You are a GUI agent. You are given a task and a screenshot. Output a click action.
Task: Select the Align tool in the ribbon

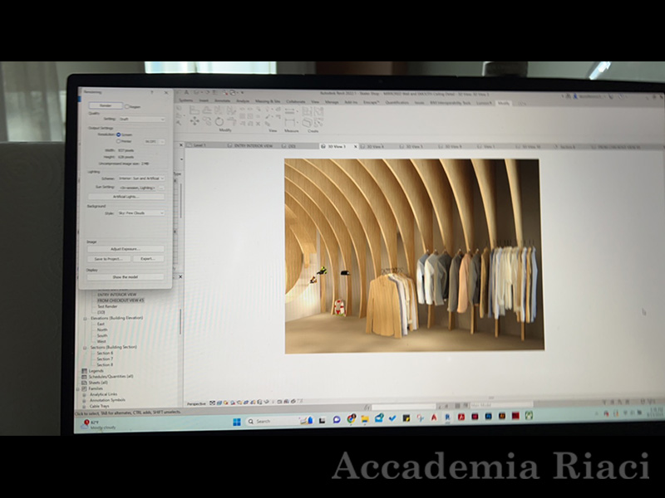point(195,110)
